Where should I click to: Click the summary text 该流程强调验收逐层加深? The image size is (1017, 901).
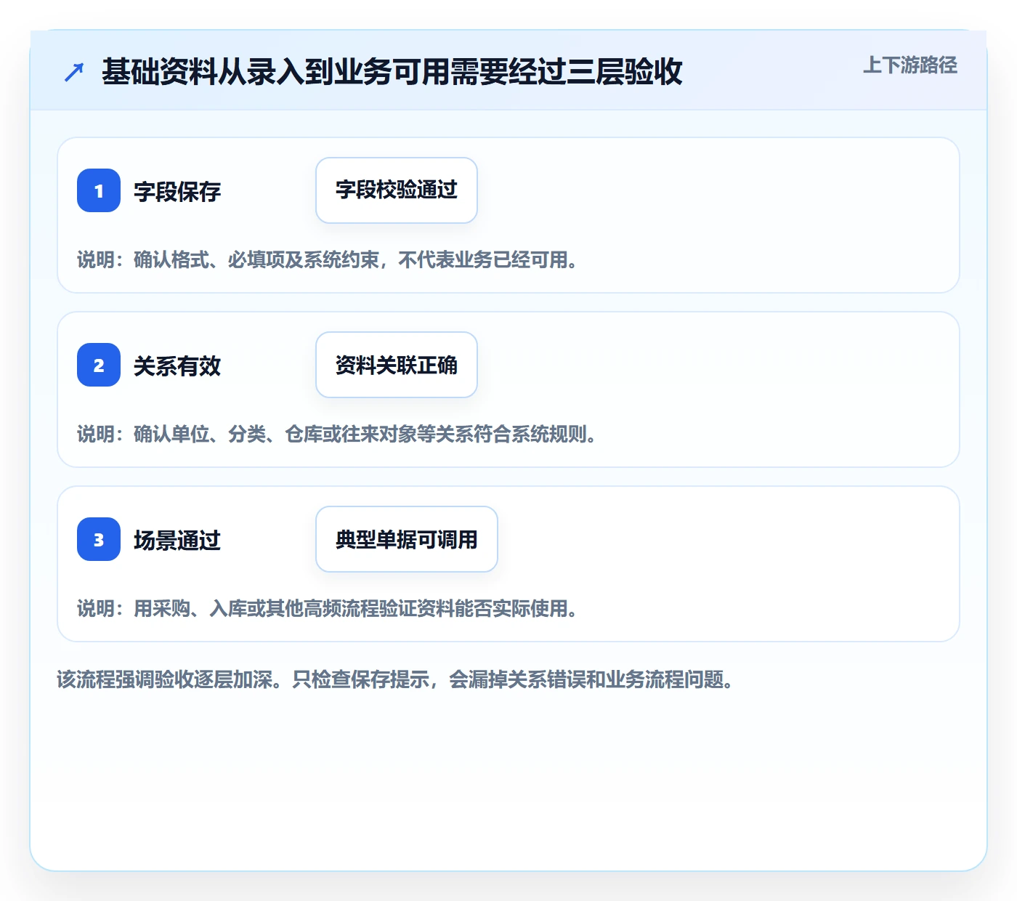397,680
